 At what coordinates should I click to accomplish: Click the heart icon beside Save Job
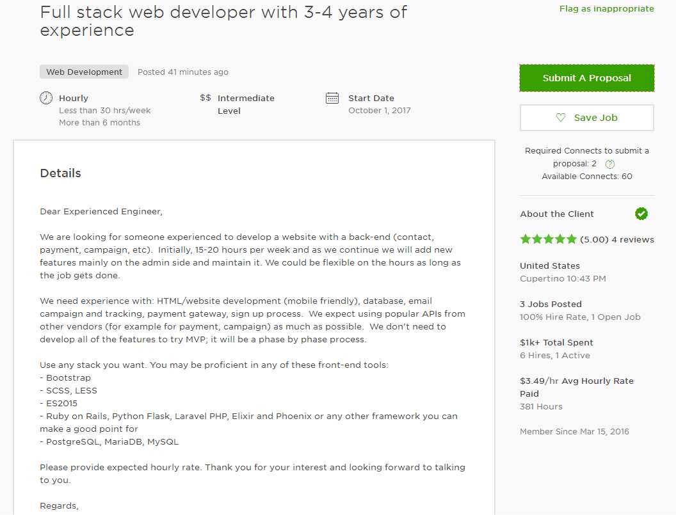point(561,117)
